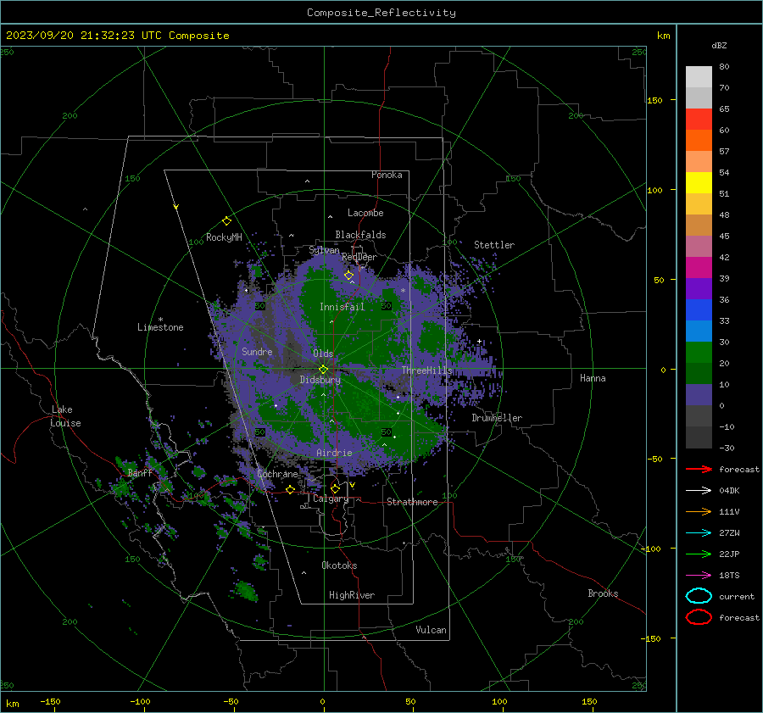This screenshot has width=763, height=713.
Task: Click the blue 36 dBZ swatch
Action: (699, 310)
